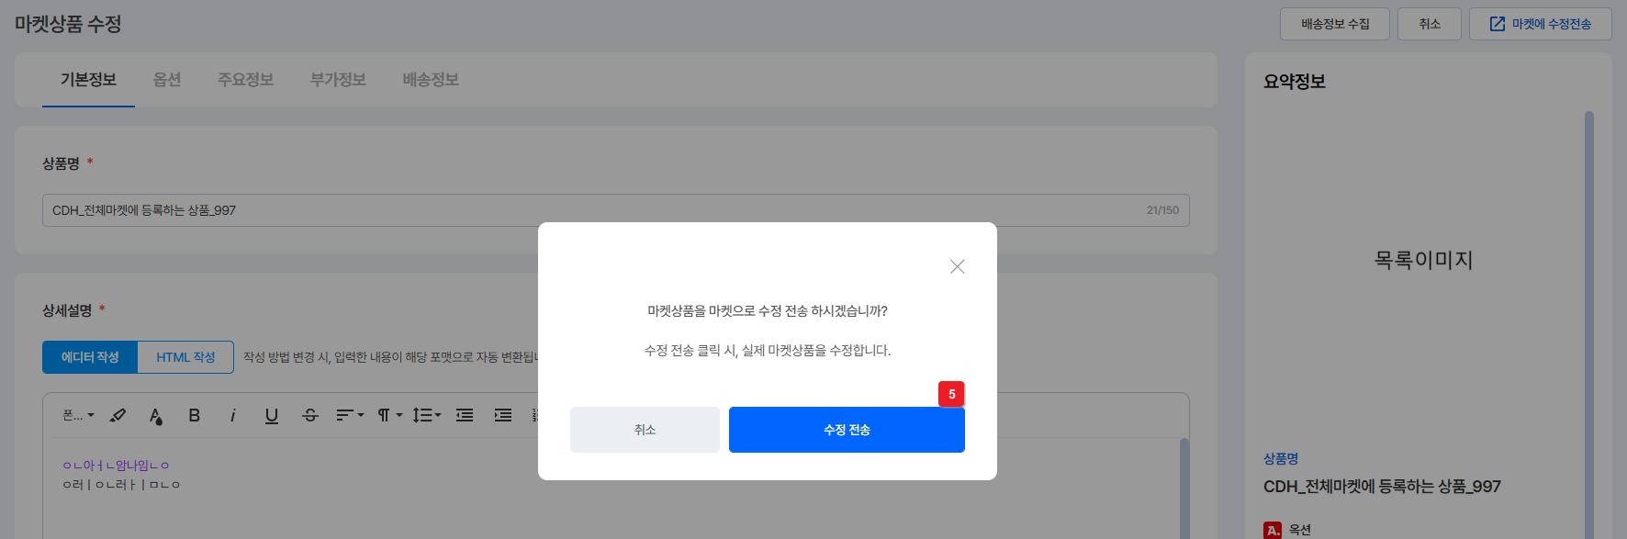The image size is (1627, 539).
Task: Click the editor's vertical scrollbar
Action: tap(1184, 488)
